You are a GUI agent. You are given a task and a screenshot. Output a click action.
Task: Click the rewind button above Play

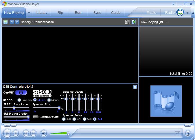7,125
